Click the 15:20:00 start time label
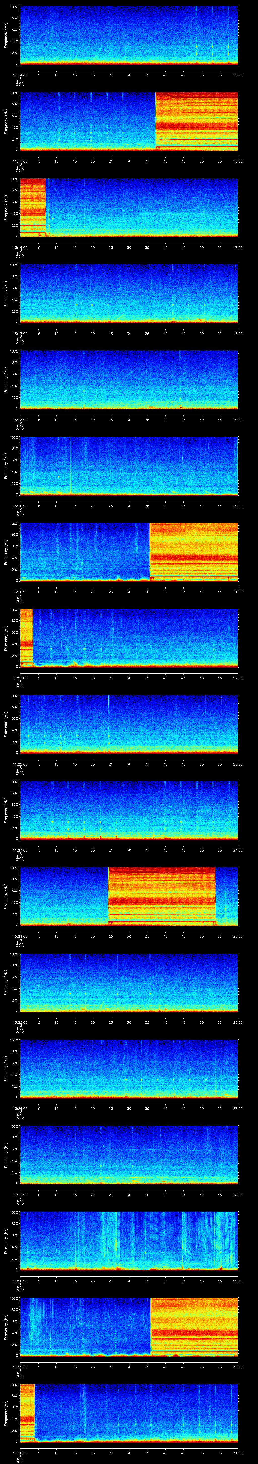 point(20,592)
